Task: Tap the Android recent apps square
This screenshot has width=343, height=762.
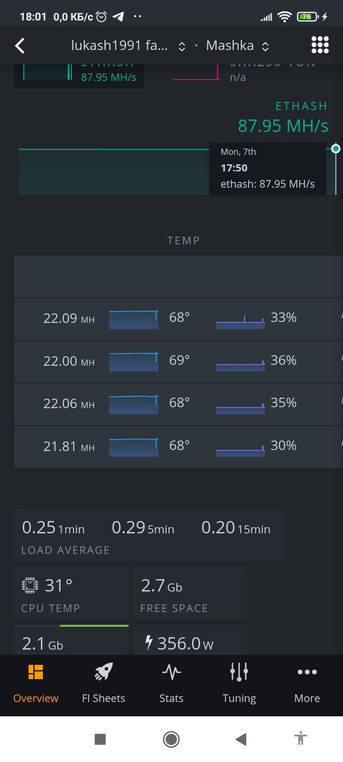Action: click(100, 739)
